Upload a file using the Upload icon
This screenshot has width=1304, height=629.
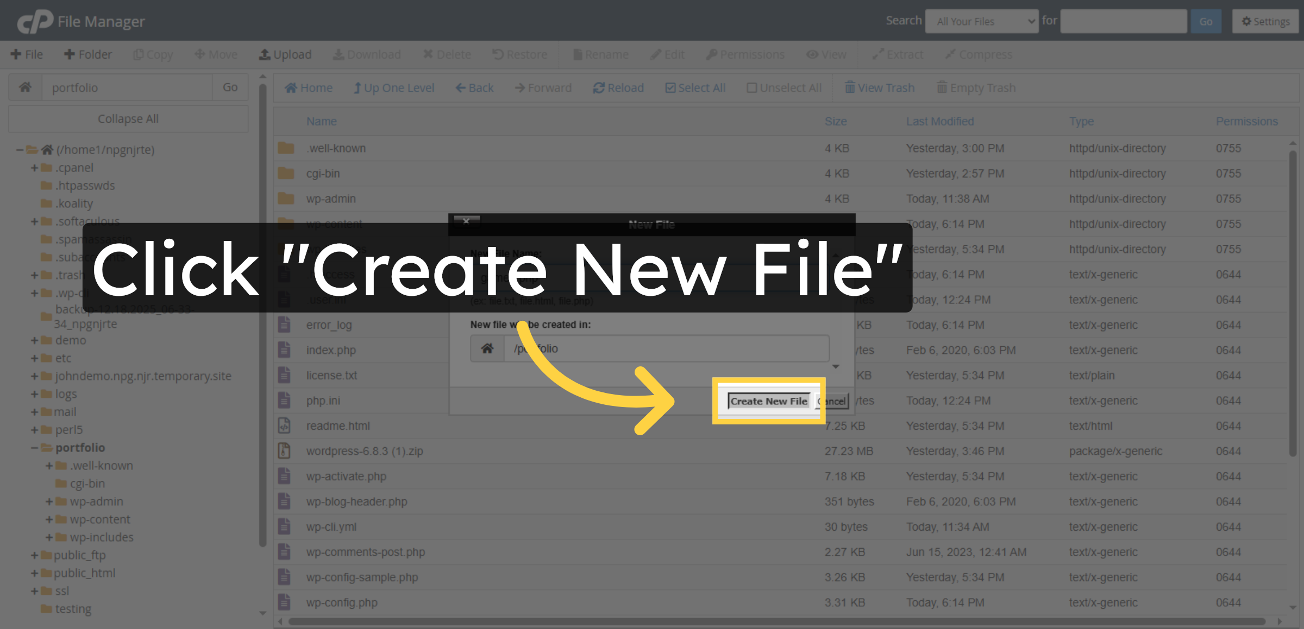tap(285, 54)
